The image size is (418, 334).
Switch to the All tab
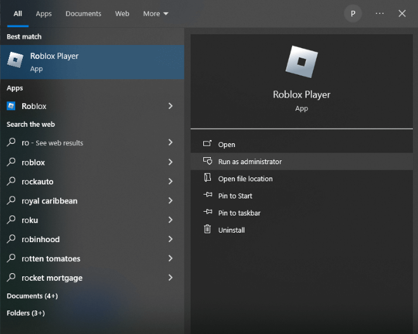(18, 13)
